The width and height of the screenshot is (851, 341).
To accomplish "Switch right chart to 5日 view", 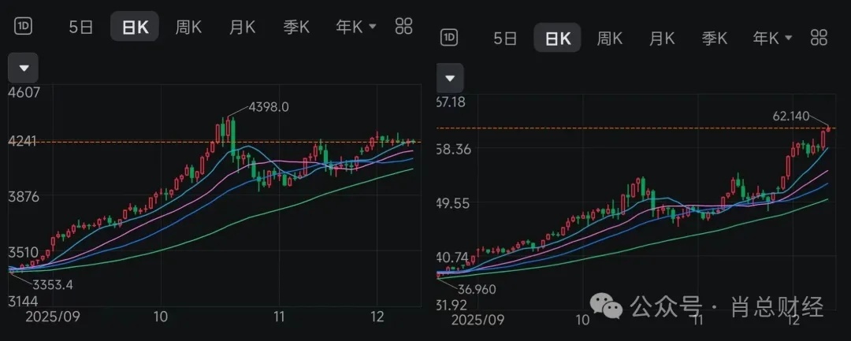I will [504, 37].
